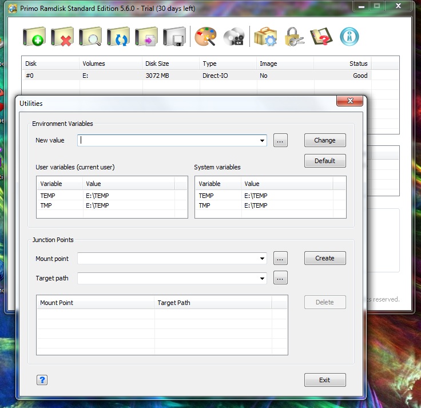Click the blue info About icon
The width and height of the screenshot is (421, 408).
click(x=349, y=37)
